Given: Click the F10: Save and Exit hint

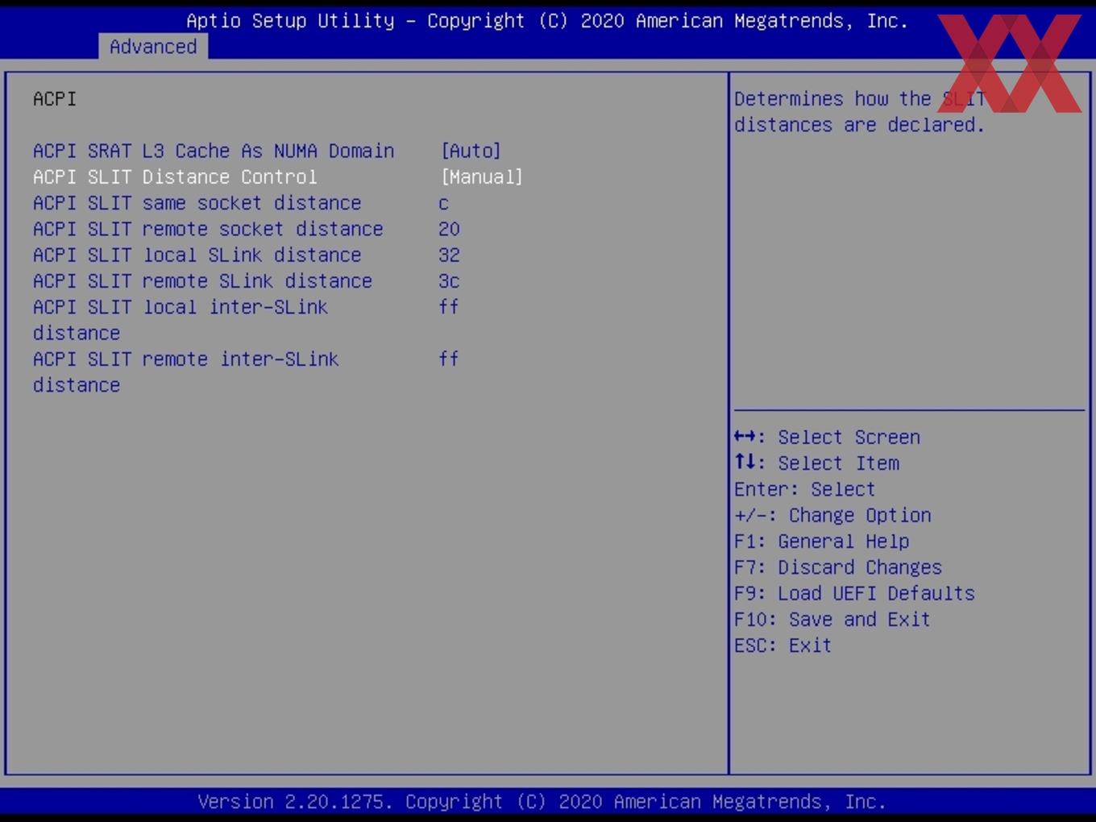Looking at the screenshot, I should pos(832,619).
